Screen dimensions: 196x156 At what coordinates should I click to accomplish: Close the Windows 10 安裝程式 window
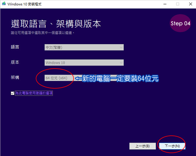click(x=191, y=4)
